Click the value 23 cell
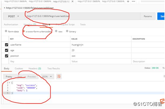The height and width of the screenshot is (109, 165). click(x=101, y=50)
